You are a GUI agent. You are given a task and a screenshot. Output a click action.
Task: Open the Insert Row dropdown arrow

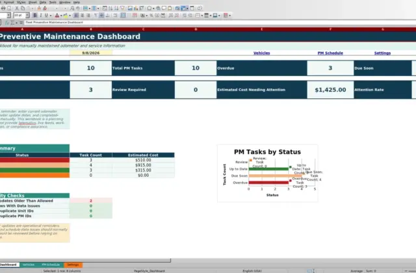coord(90,8)
